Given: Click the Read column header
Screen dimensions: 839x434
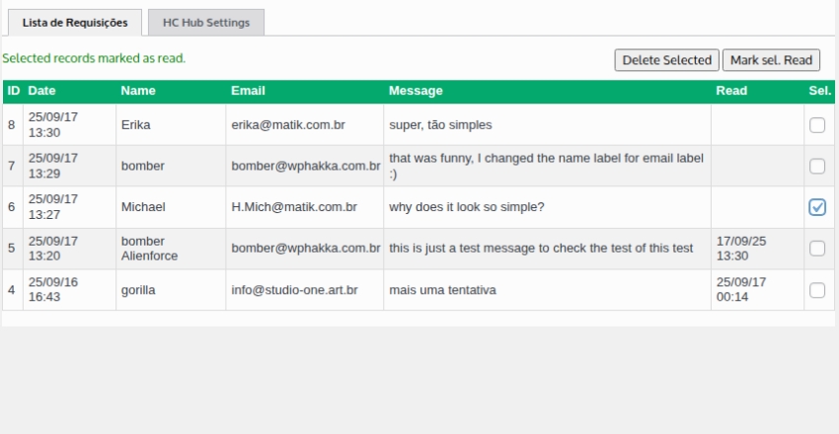Looking at the screenshot, I should click(731, 91).
